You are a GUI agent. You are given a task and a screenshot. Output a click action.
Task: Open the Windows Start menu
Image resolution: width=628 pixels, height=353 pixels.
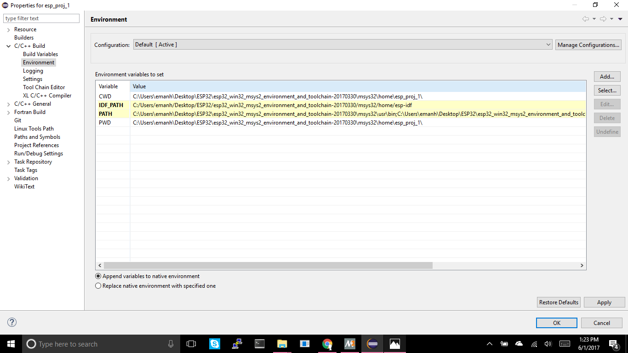pyautogui.click(x=11, y=344)
